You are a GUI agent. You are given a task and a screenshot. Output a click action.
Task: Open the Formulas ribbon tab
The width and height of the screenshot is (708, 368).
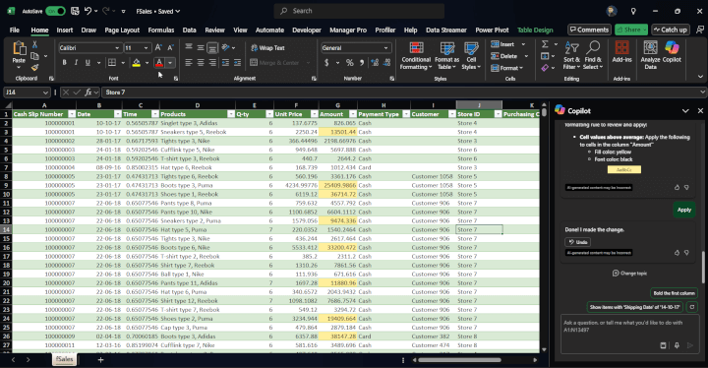(x=160, y=30)
